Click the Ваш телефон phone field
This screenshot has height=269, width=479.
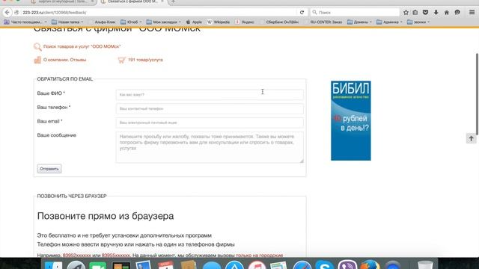coord(210,109)
